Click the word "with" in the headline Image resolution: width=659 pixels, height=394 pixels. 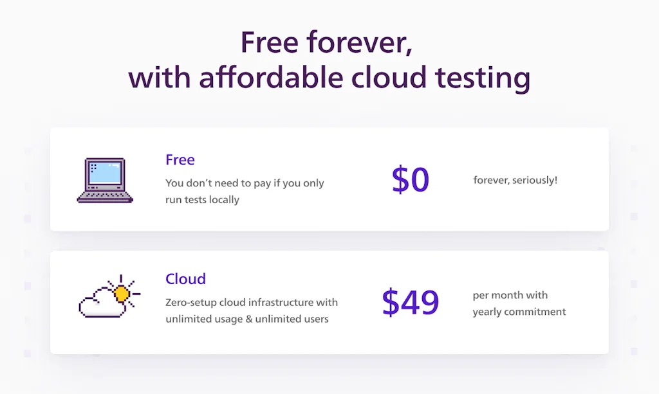pyautogui.click(x=158, y=78)
